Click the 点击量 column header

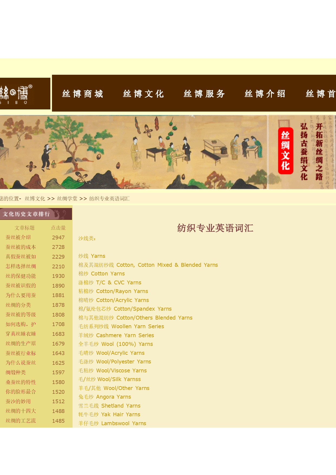coord(58,228)
